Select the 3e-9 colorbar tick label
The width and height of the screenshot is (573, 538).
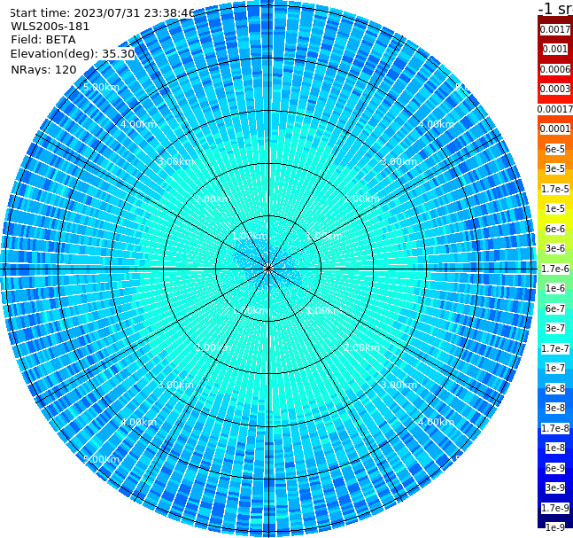(555, 487)
